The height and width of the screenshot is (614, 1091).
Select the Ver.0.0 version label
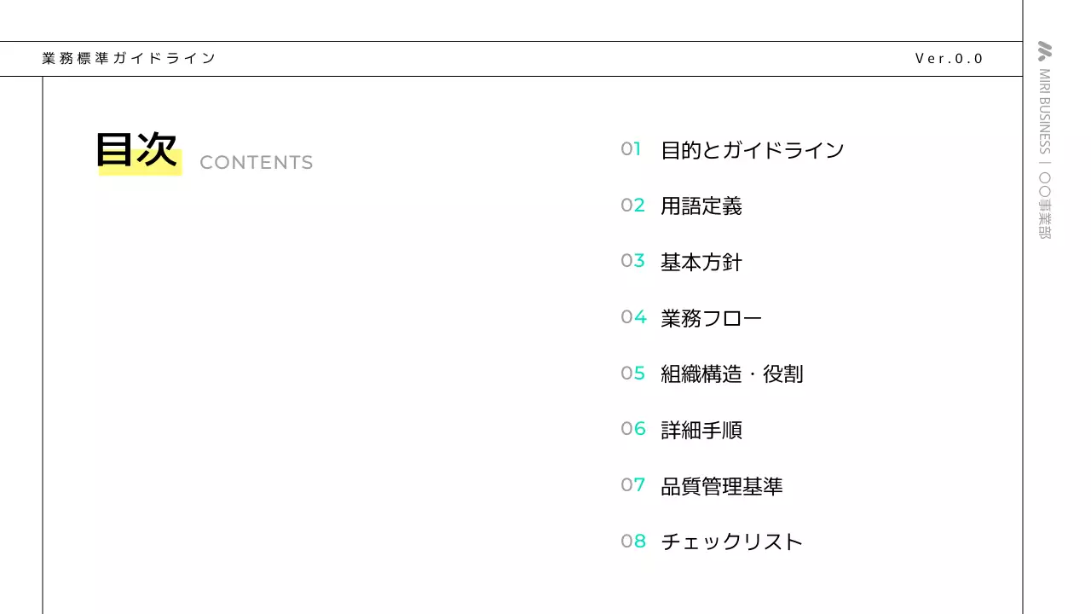pyautogui.click(x=949, y=59)
